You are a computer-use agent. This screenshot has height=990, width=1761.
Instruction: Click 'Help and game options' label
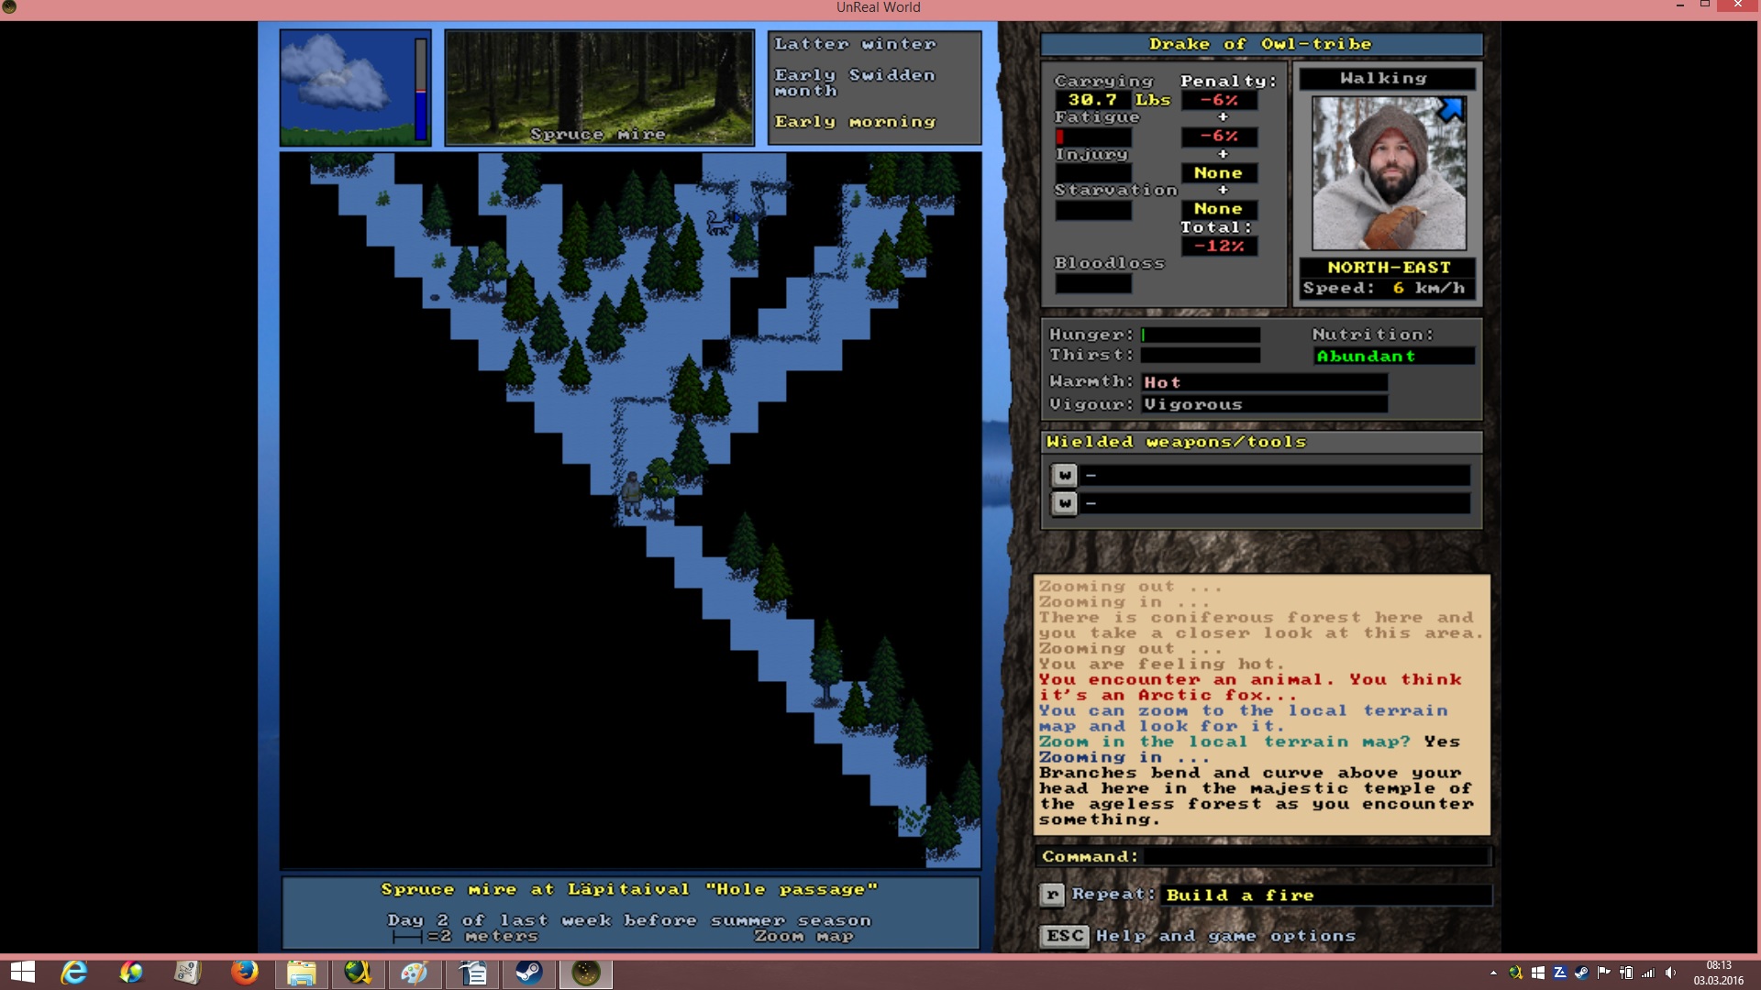(x=1225, y=936)
